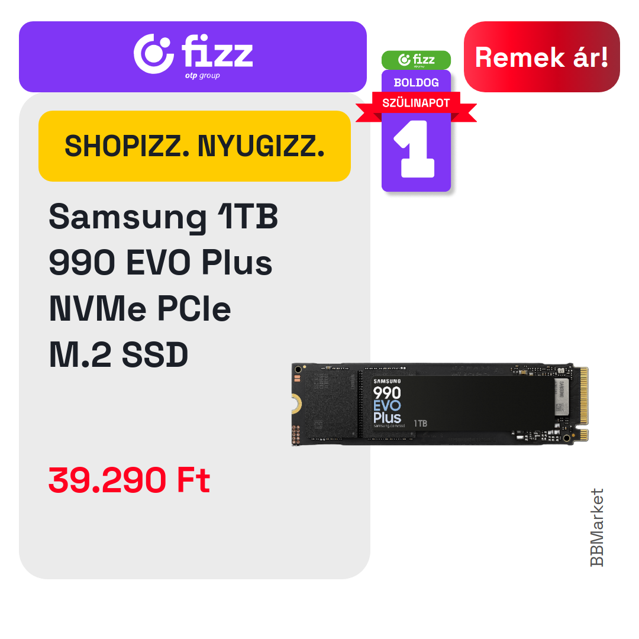Click the large fizz wordmark

pyautogui.click(x=217, y=51)
